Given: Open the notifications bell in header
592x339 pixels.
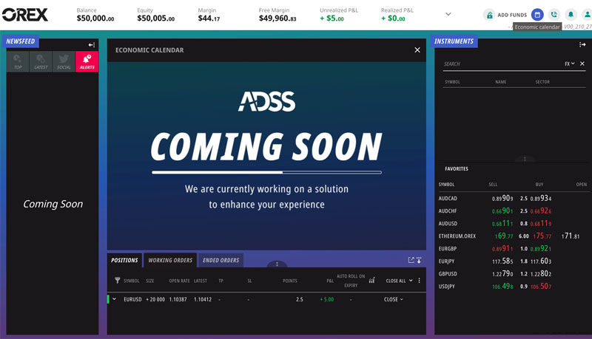Looking at the screenshot, I should coord(571,15).
